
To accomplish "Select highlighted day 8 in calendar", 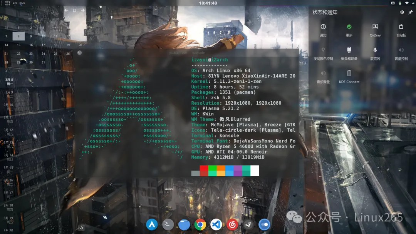I will tap(18, 36).
